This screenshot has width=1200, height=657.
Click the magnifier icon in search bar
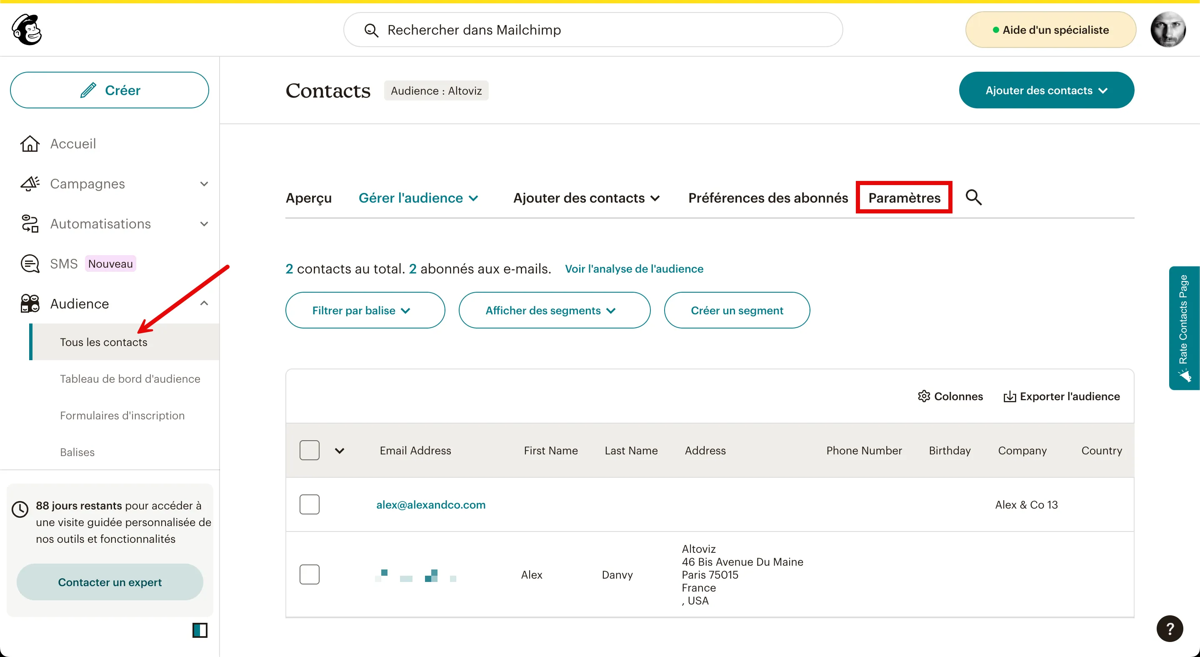[x=371, y=30]
